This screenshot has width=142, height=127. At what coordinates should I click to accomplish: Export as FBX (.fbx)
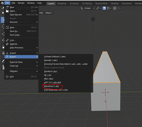click(x=66, y=79)
